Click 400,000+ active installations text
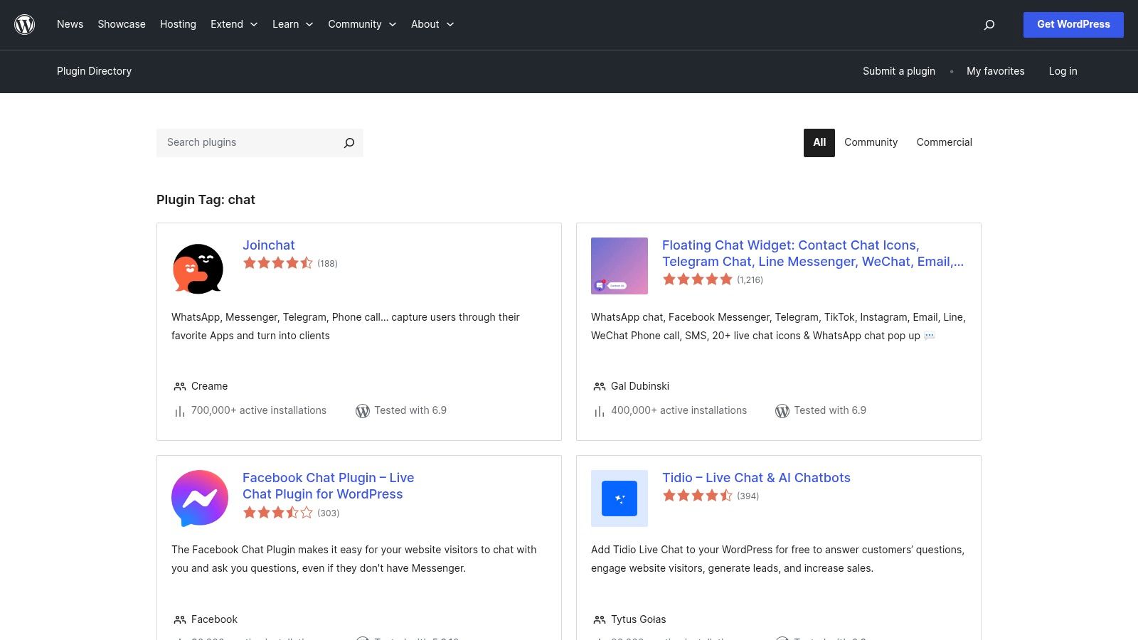Image resolution: width=1138 pixels, height=640 pixels. (x=679, y=410)
